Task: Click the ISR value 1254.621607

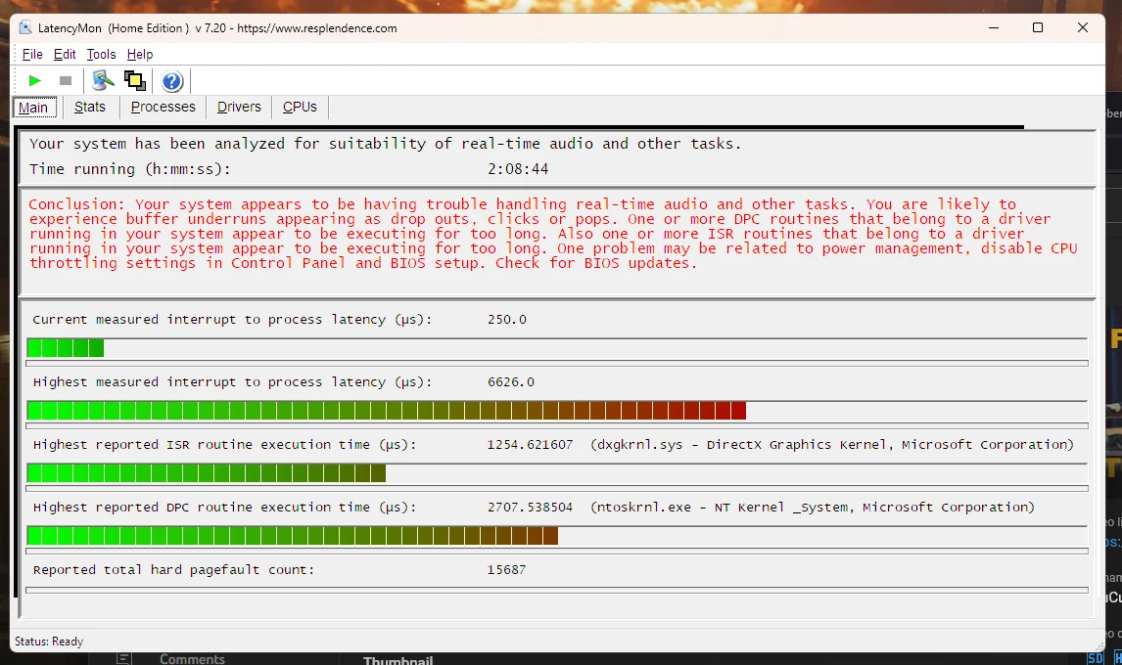Action: point(530,445)
